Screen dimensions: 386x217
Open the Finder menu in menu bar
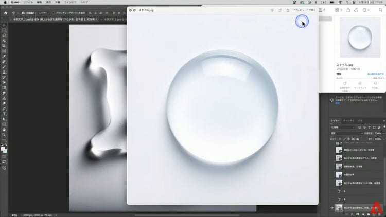14,2
